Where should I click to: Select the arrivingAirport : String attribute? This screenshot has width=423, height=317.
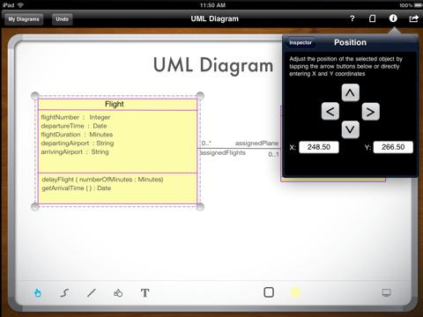pyautogui.click(x=75, y=151)
